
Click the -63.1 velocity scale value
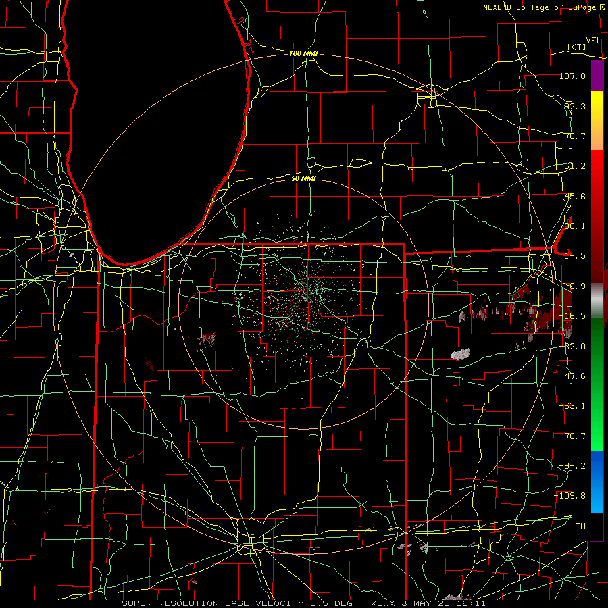pos(572,406)
